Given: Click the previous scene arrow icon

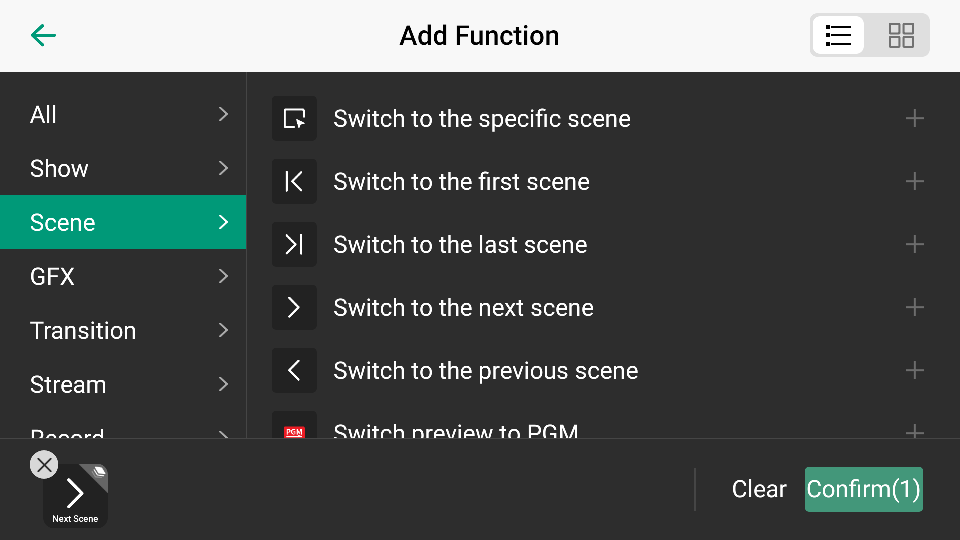Looking at the screenshot, I should 294,370.
